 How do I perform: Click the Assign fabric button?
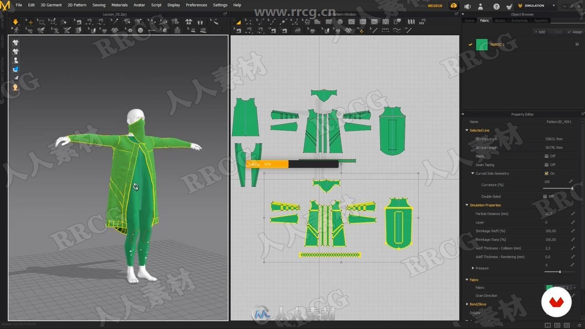(575, 32)
